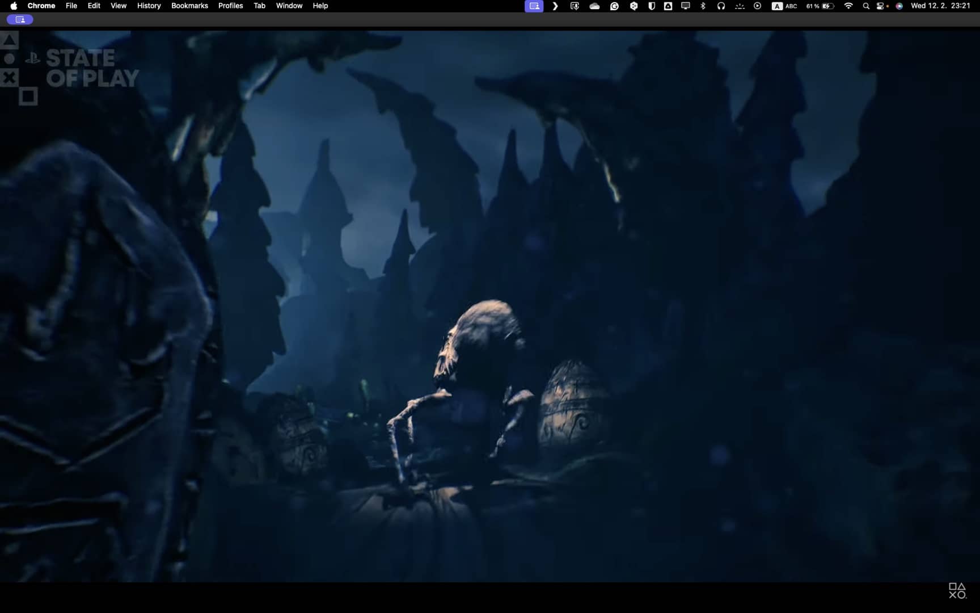Open the date and time Wed 12. 2. 23:21
Image resolution: width=980 pixels, height=613 pixels.
[x=940, y=6]
